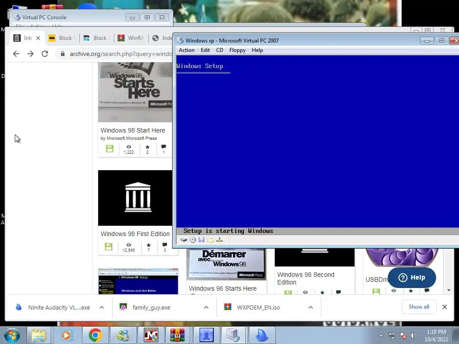Open Edit menu in Virtual PC window

tap(205, 50)
